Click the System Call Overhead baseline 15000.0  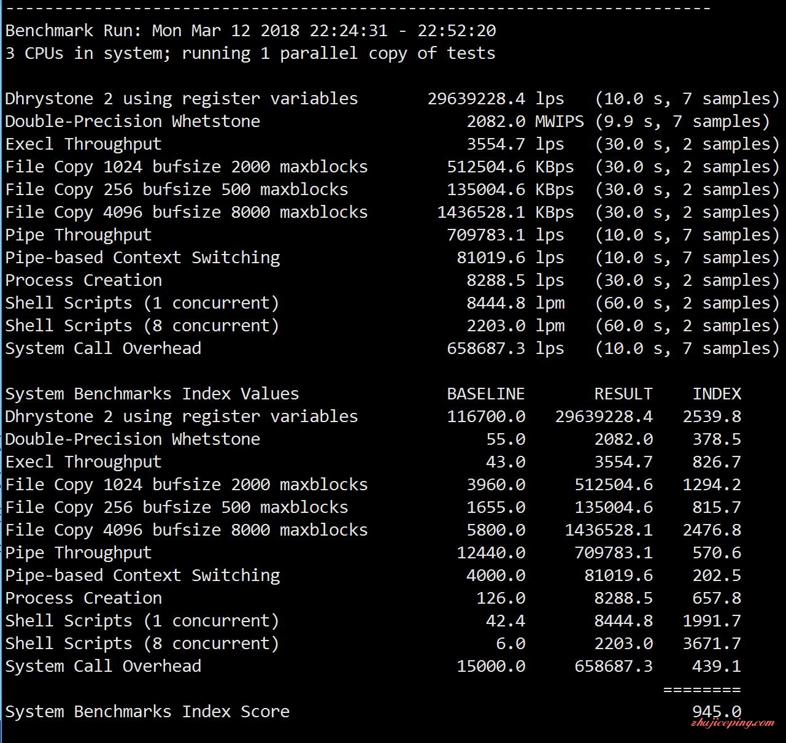490,666
